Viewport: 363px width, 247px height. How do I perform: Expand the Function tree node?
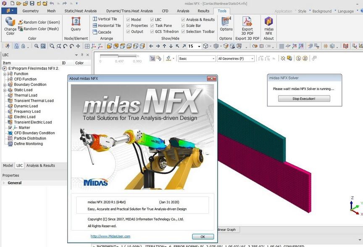pos(5,74)
